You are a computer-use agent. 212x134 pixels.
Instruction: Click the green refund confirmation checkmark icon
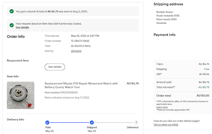click(12, 11)
